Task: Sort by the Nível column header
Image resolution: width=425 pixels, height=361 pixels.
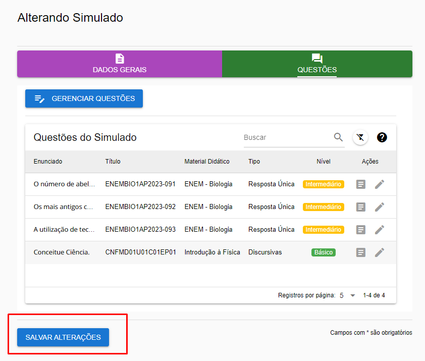Action: point(323,162)
